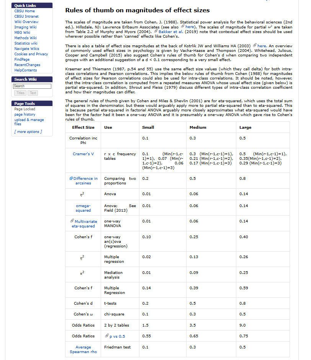
Task: Open HelpContents
Action: tap(26, 70)
